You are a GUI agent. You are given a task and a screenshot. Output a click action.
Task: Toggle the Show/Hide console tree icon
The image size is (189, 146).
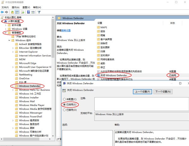[x=17, y=12]
